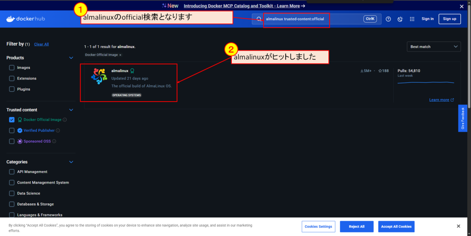The height and width of the screenshot is (236, 471).
Task: Remove the Docker Official Image filter chip
Action: click(x=121, y=55)
